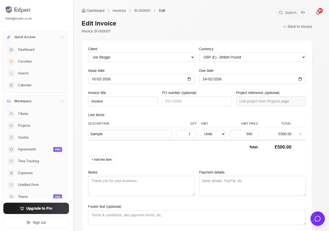Select Quotes in the sidebar menu
The height and width of the screenshot is (231, 329).
23,137
